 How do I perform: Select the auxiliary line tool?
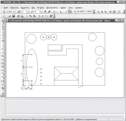click(x=3, y=49)
